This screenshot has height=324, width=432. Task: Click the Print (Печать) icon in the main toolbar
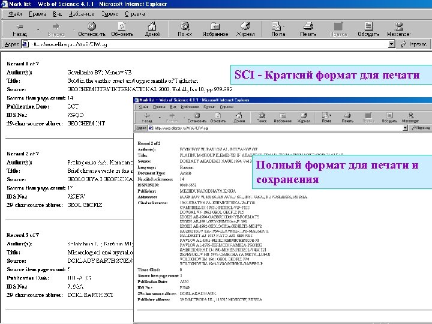(308, 26)
